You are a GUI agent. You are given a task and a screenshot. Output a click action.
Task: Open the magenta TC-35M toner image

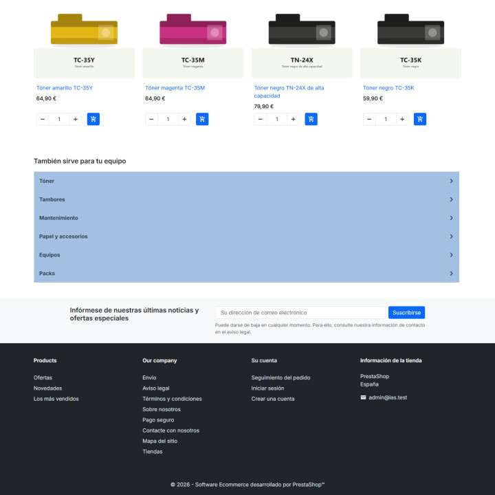[x=193, y=39]
